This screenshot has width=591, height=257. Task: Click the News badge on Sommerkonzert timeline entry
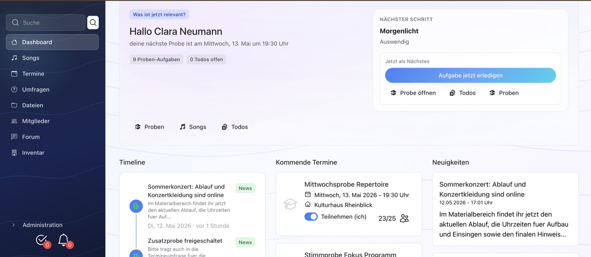coord(245,188)
